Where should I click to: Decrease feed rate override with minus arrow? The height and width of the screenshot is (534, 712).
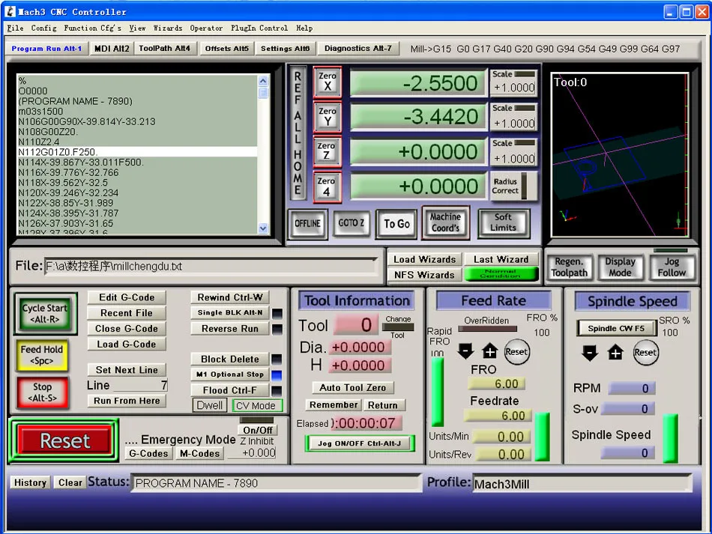tap(466, 351)
